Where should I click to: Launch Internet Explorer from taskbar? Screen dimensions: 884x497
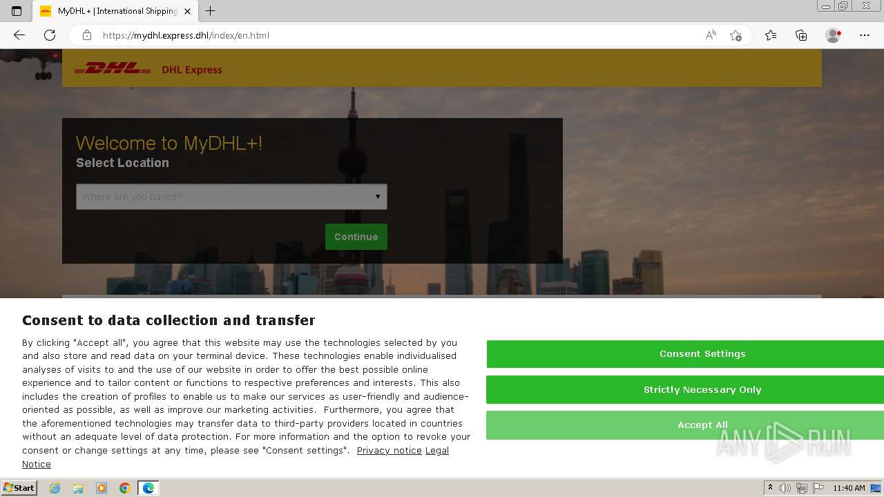[55, 488]
